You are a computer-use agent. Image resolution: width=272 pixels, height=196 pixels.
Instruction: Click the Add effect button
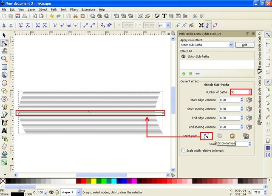tap(245, 45)
